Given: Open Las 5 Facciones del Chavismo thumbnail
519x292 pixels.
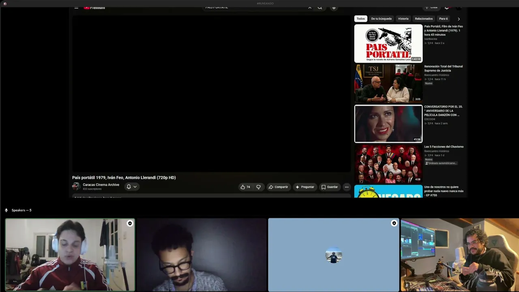Looking at the screenshot, I should point(388,164).
